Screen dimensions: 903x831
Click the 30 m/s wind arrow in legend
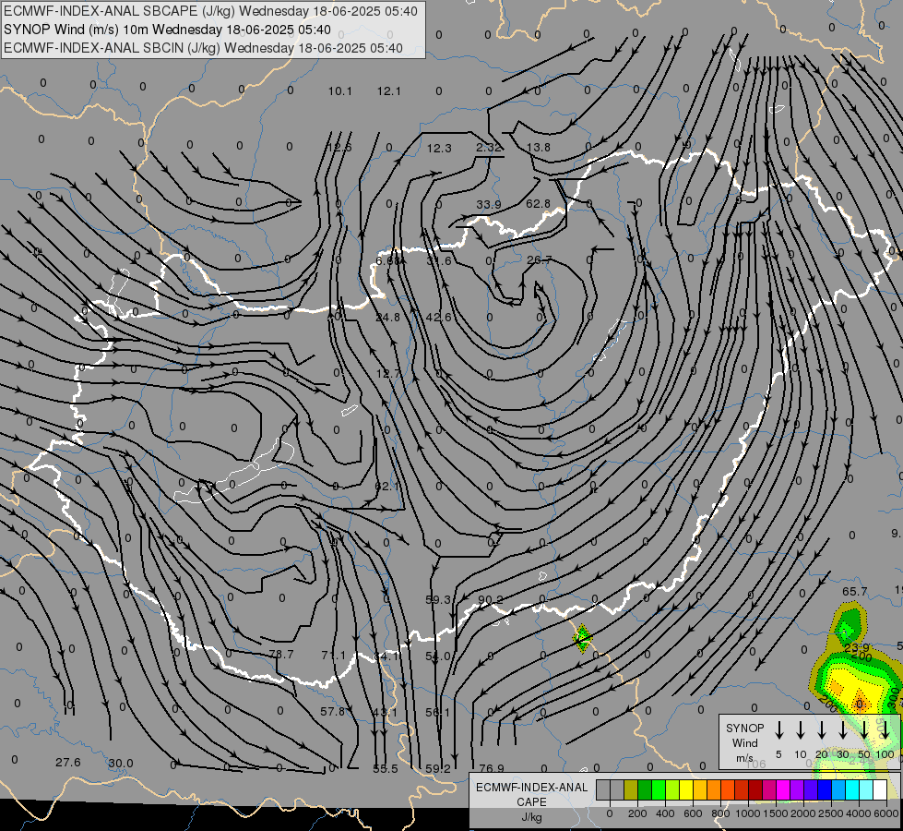842,730
